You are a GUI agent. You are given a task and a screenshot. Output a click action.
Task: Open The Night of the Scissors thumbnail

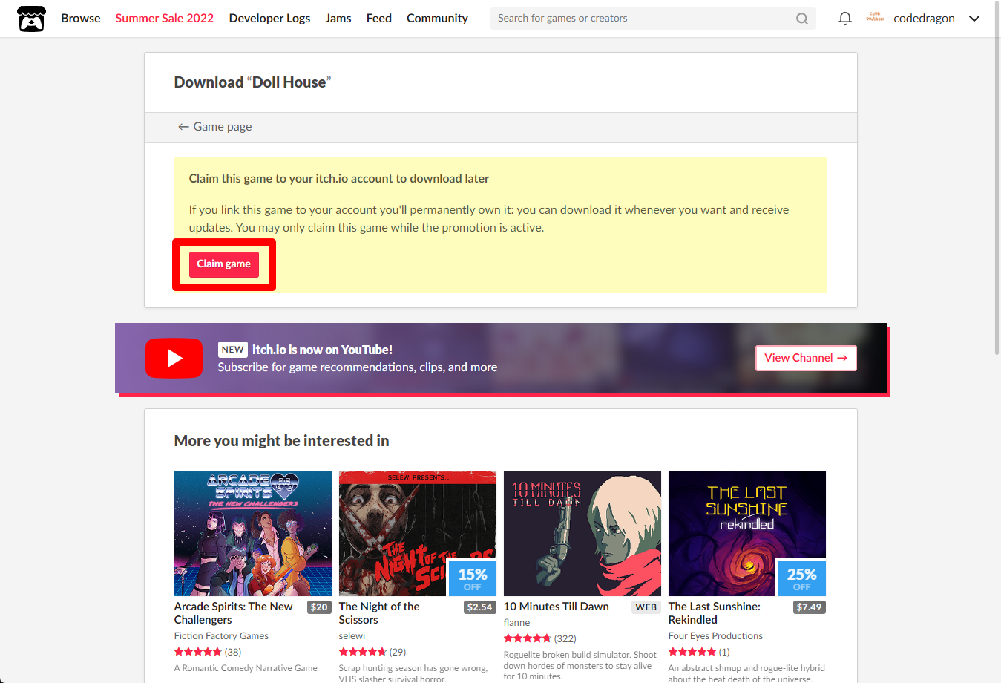[x=418, y=534]
